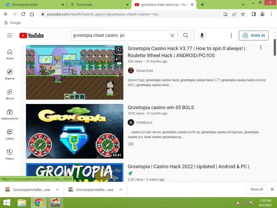Open Growtopia casino win 65 BGLS title
The image size is (277, 208).
click(x=161, y=107)
